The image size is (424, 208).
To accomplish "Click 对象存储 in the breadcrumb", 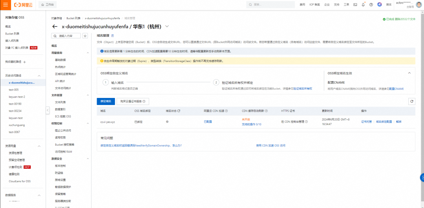I will coord(57,18).
